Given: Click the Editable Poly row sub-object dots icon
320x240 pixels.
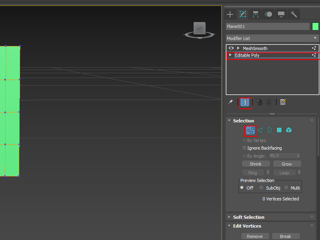Looking at the screenshot, I should pos(314,55).
